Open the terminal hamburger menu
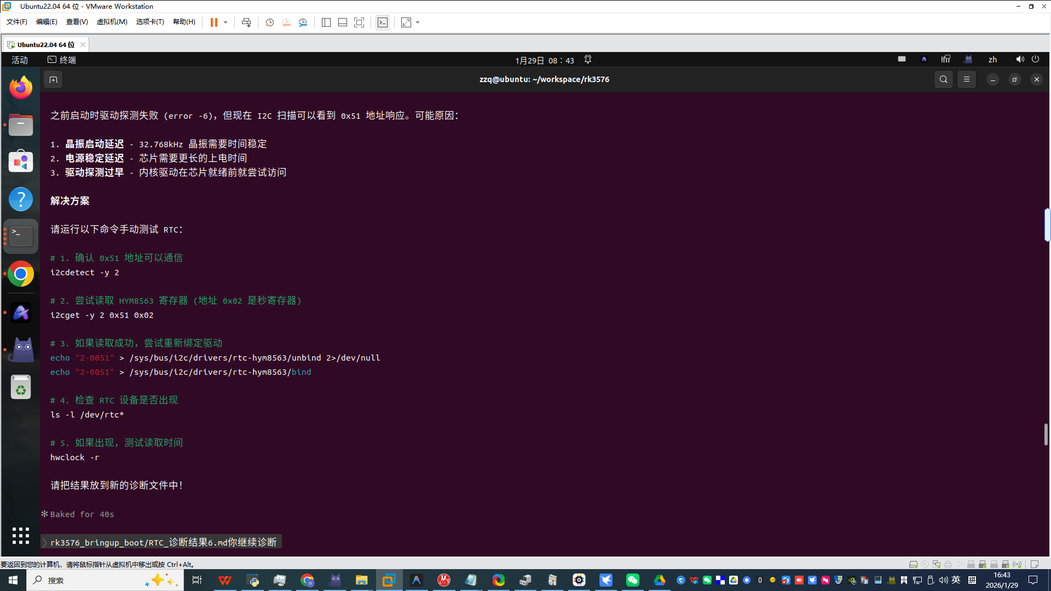1051x591 pixels. tap(967, 79)
